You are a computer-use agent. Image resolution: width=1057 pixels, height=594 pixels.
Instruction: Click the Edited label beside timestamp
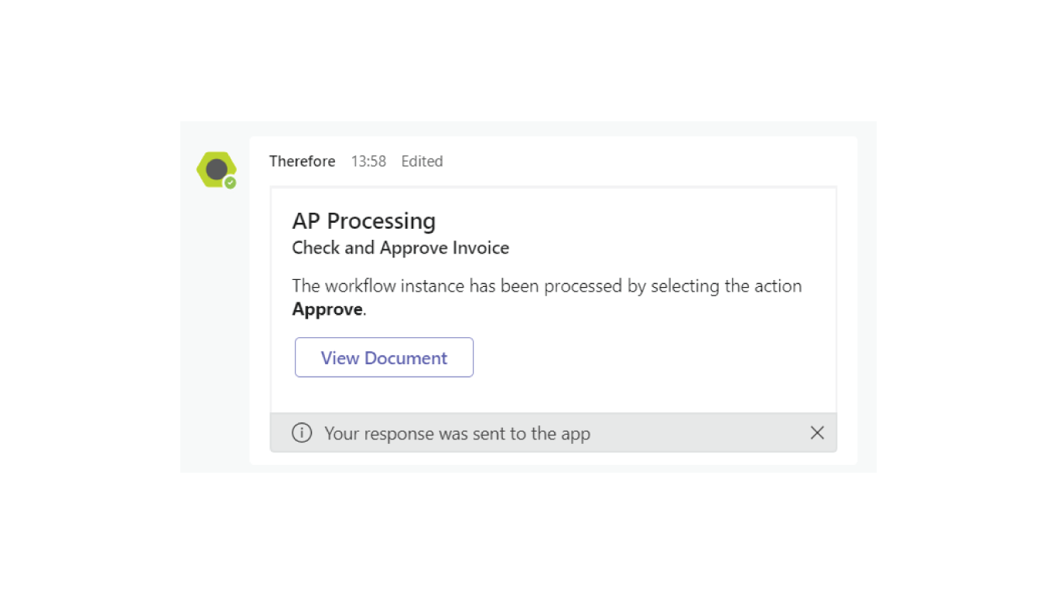pos(422,162)
